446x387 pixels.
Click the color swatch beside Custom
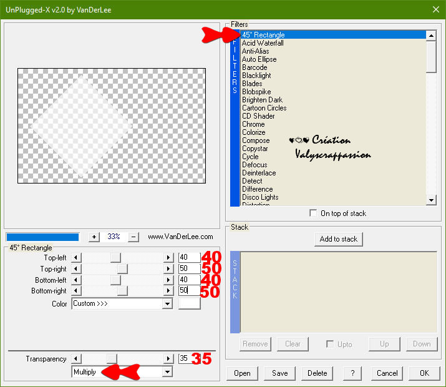[x=190, y=304]
